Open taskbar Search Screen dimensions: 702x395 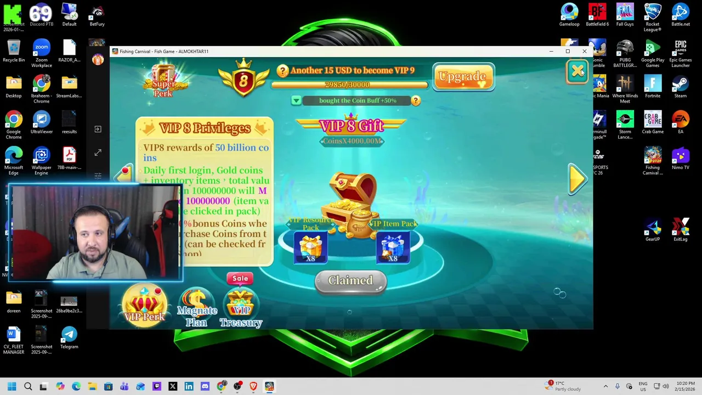coord(28,386)
